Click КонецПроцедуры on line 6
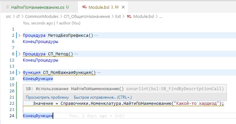Screen dimensions: 236x124 41,42
